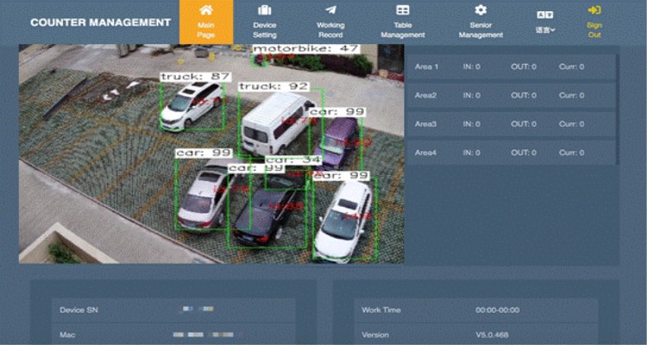
Task: Click the language translate icon
Action: [x=543, y=15]
